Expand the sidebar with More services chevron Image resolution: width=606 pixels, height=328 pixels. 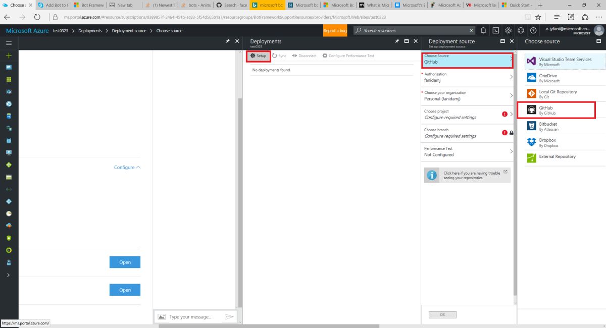pyautogui.click(x=8, y=275)
